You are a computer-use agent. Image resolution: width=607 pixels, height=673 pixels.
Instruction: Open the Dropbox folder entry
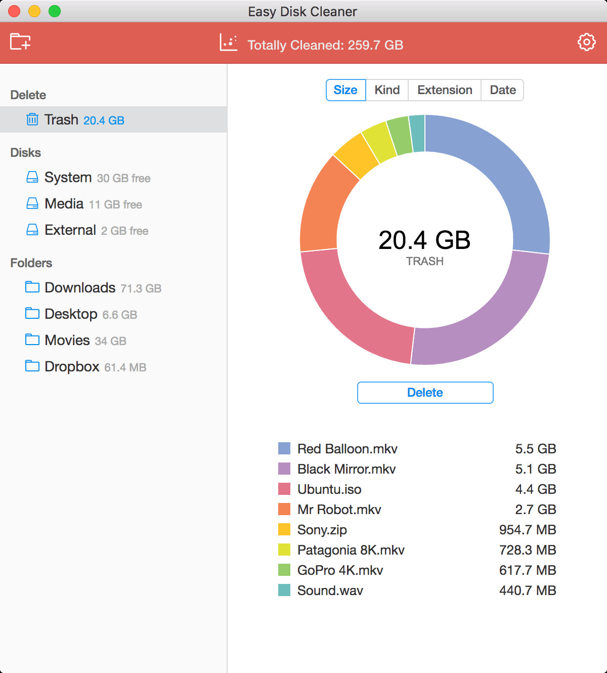click(113, 366)
